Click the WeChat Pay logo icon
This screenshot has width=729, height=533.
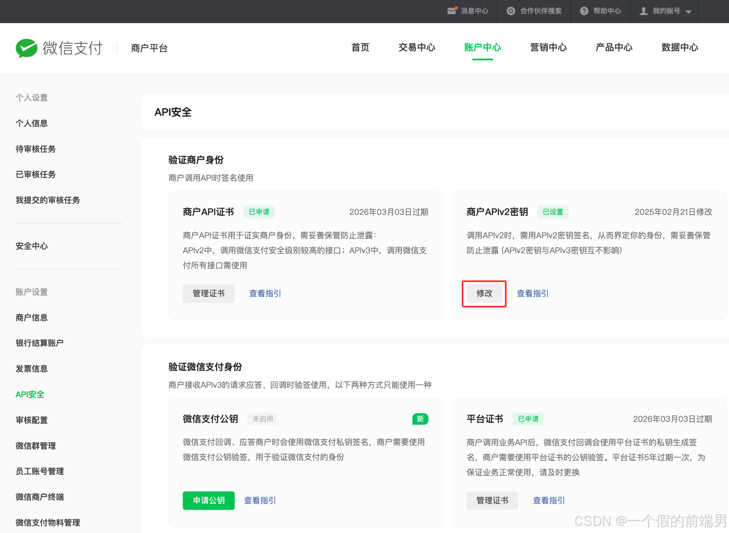27,48
